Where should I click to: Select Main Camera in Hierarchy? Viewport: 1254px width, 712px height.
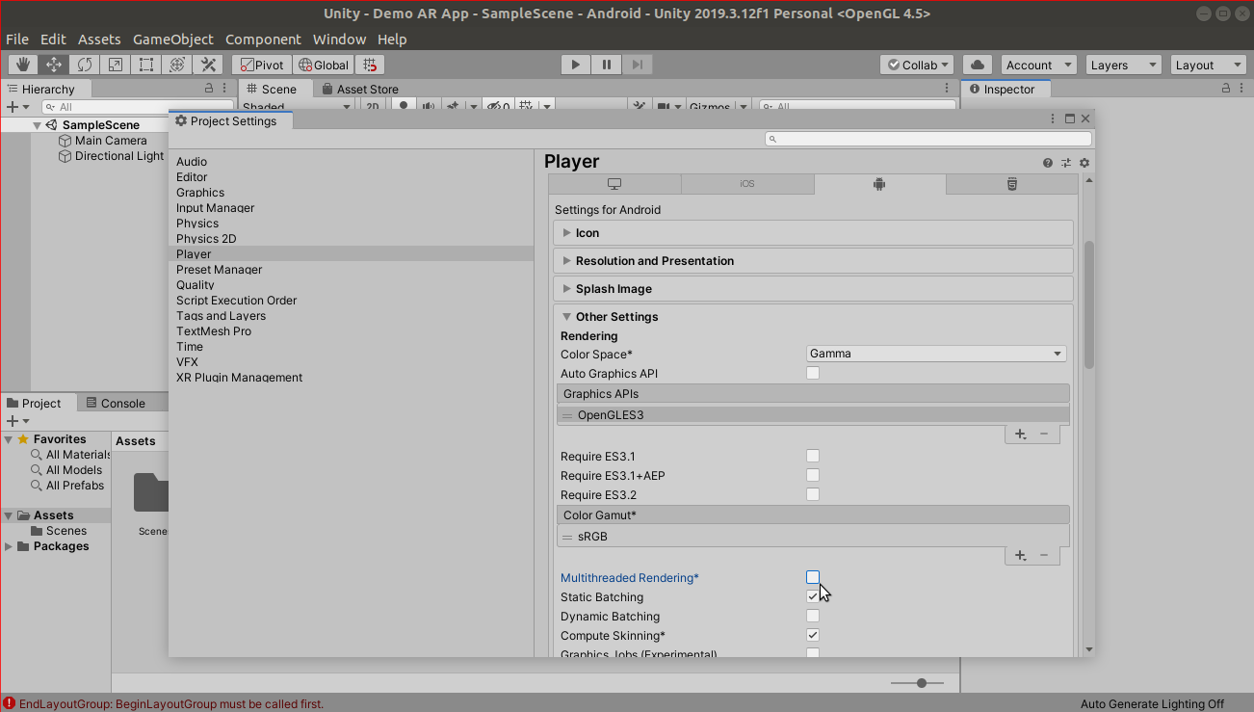coord(111,141)
